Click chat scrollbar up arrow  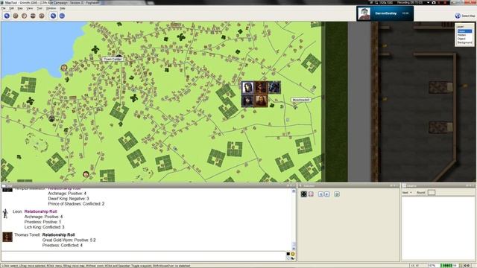click(294, 191)
